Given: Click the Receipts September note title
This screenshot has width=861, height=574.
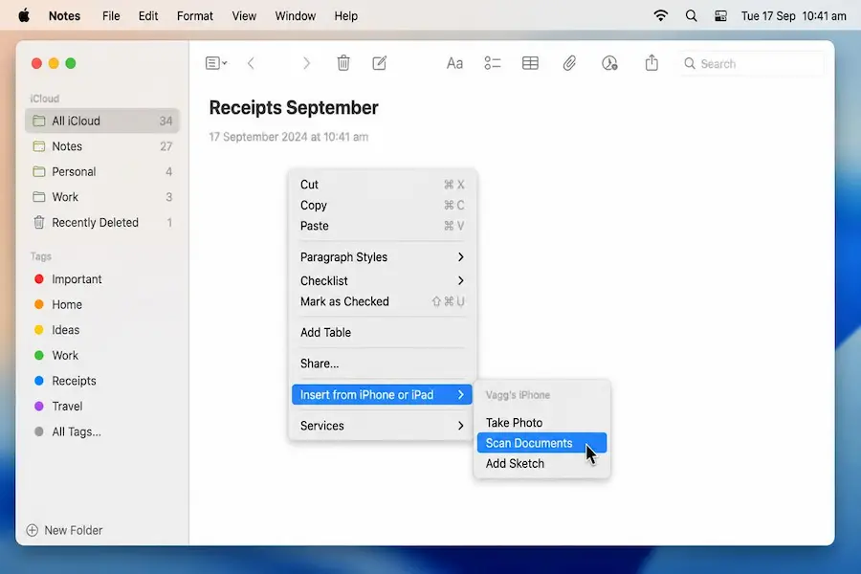Looking at the screenshot, I should [294, 108].
